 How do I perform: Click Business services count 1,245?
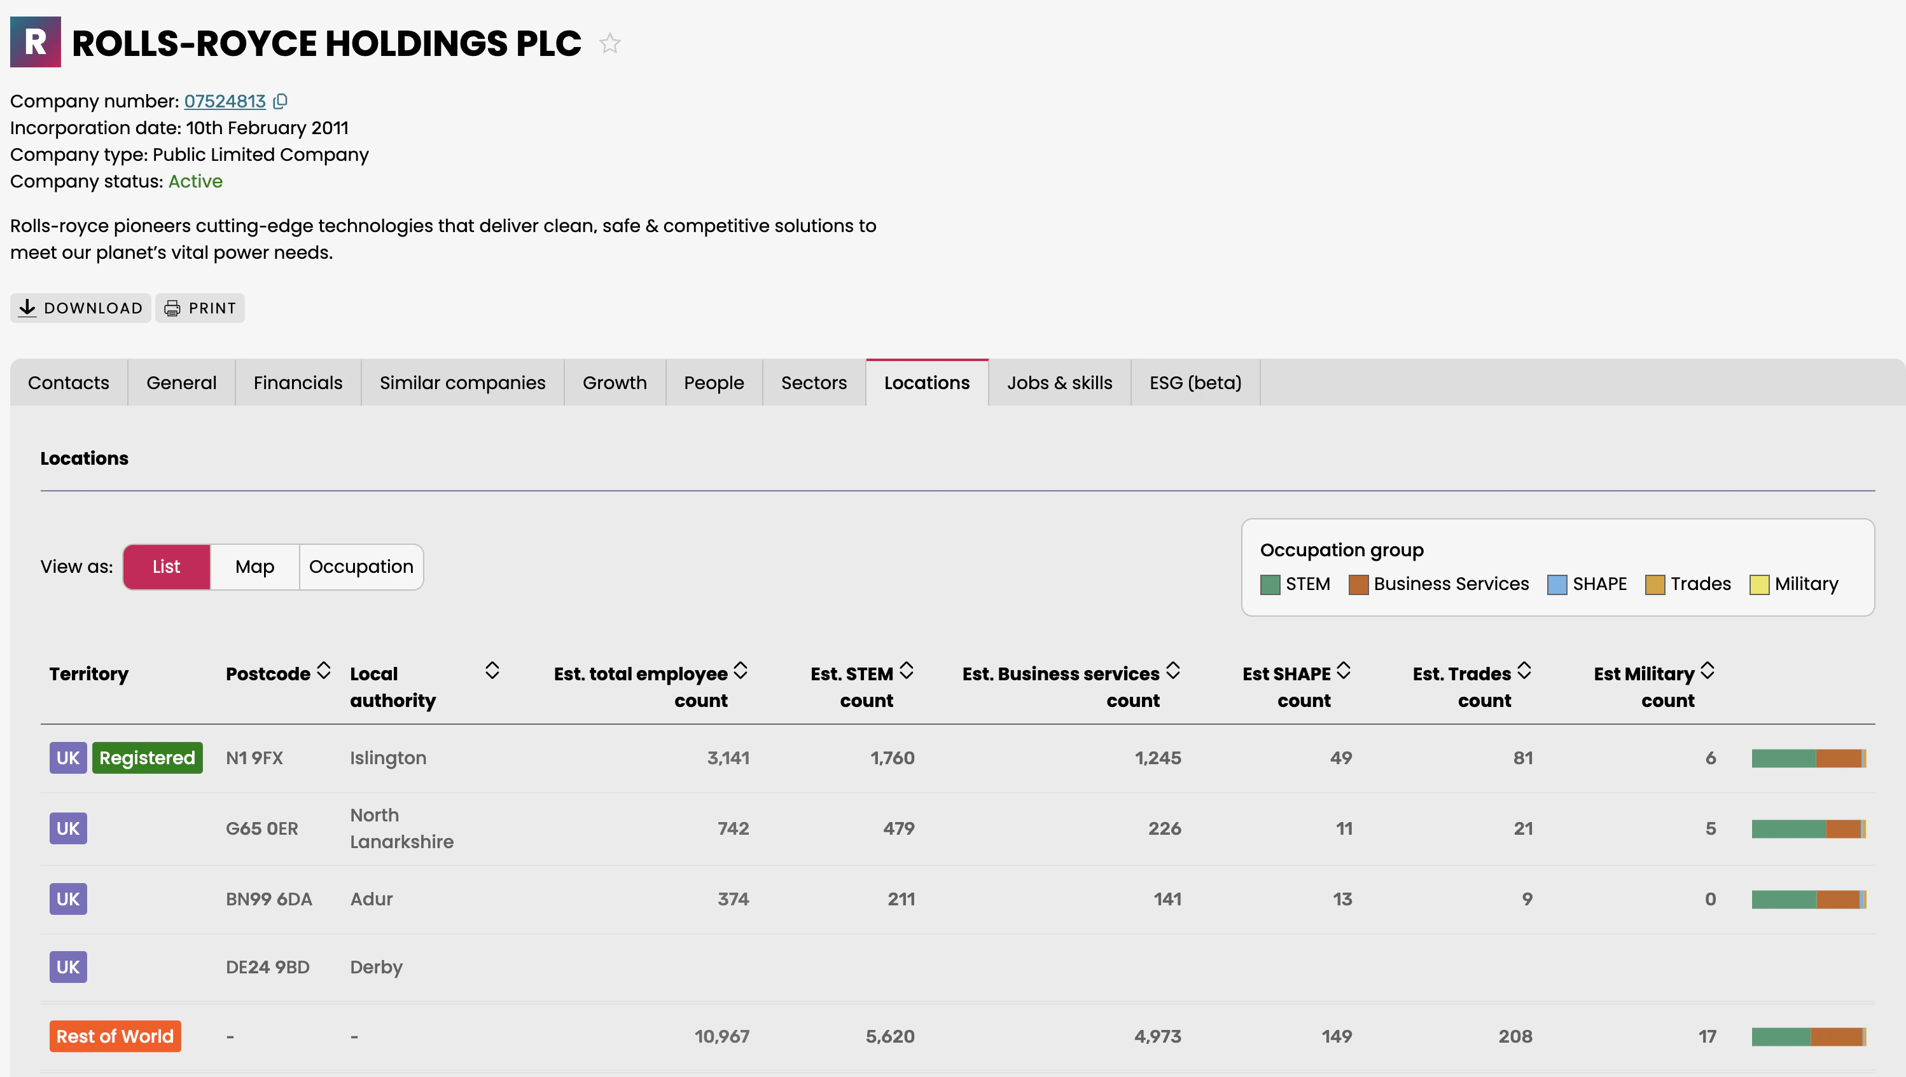[1158, 758]
